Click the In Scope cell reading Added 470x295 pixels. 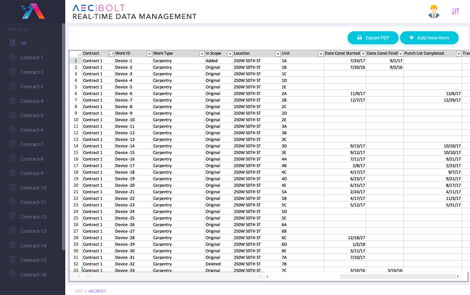[218, 61]
